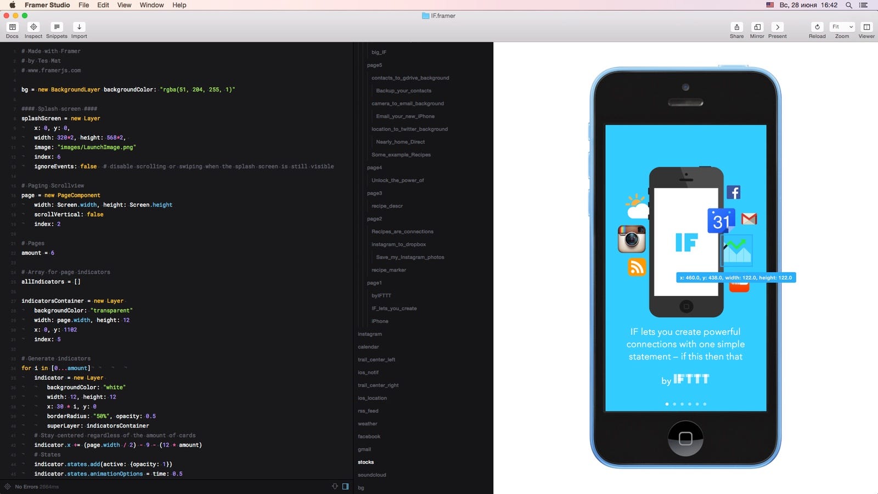This screenshot has width=878, height=494.
Task: Open the View menu
Action: pyautogui.click(x=125, y=5)
